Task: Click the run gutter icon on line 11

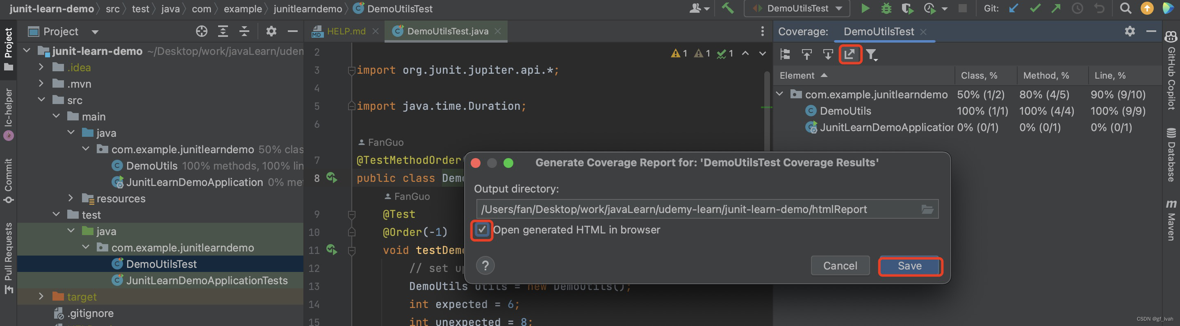Action: (332, 249)
